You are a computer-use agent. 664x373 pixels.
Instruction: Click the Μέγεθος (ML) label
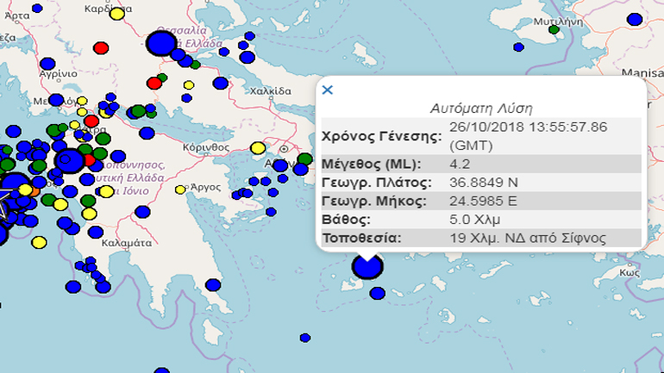pos(372,164)
